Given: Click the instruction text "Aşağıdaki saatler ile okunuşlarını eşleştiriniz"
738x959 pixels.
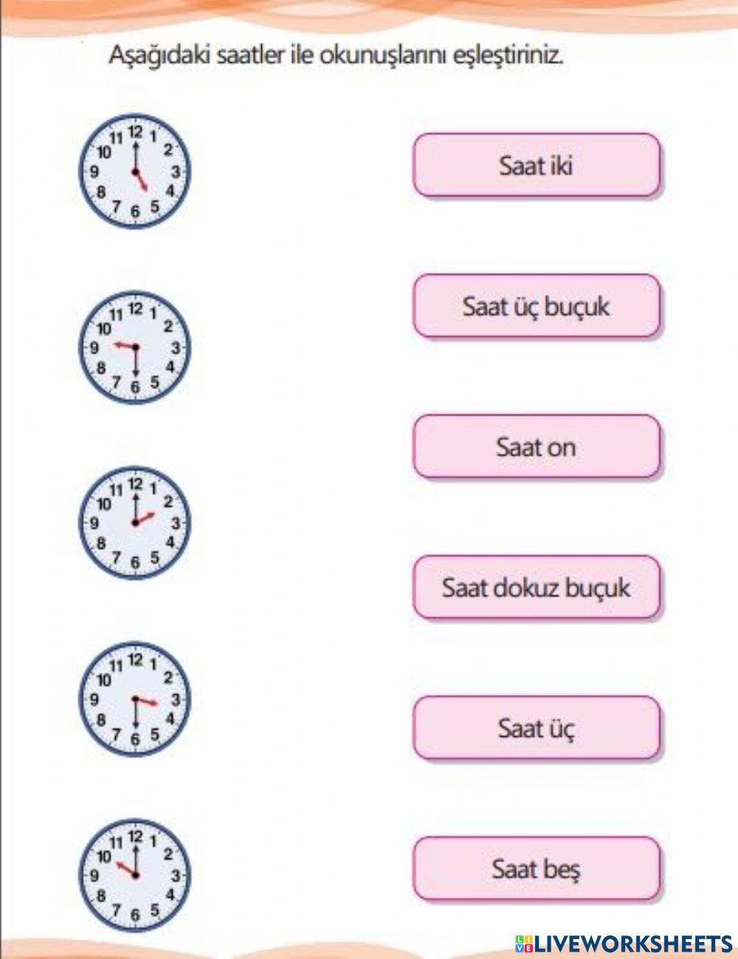Looking at the screenshot, I should coord(336,55).
